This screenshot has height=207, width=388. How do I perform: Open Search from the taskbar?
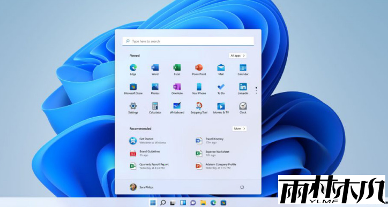pyautogui.click(x=163, y=203)
